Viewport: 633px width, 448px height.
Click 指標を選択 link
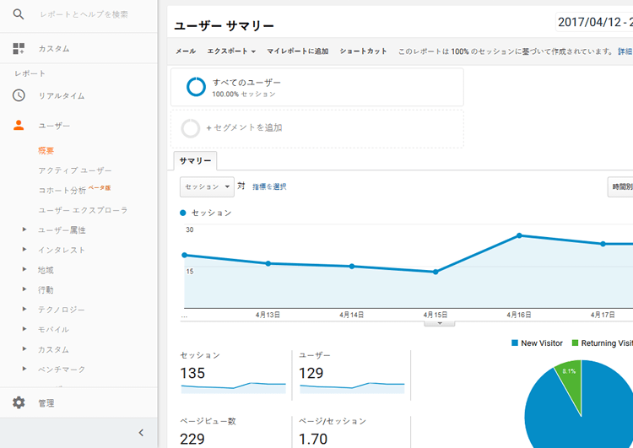tap(269, 186)
